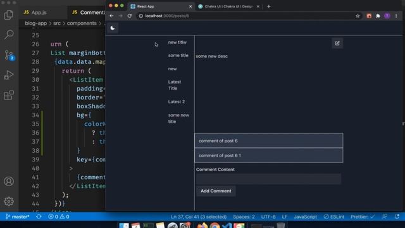Click the Ln 37, Col 41 indicator
405x228 pixels.
coord(199,217)
